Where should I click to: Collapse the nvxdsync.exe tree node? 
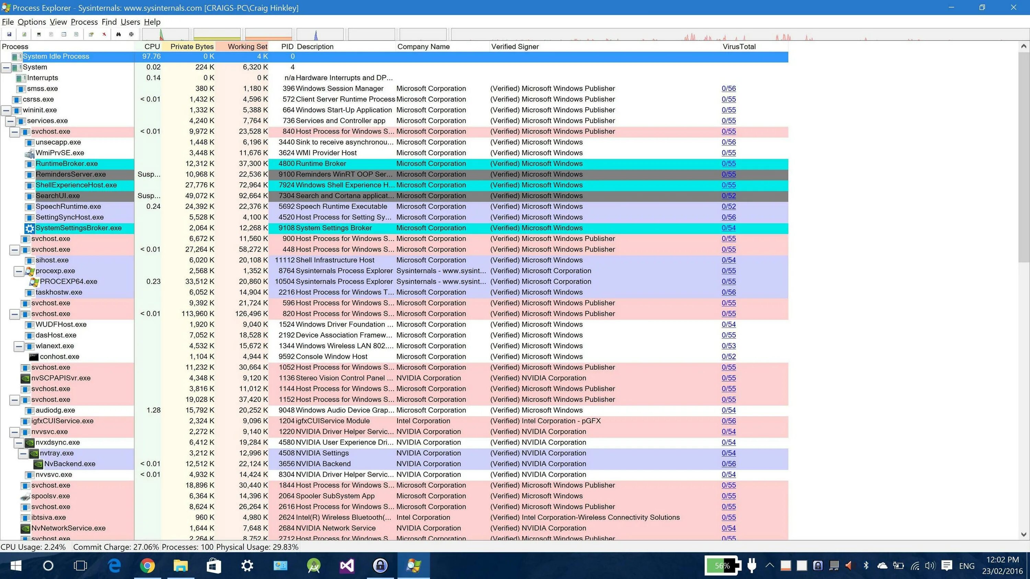pos(19,443)
